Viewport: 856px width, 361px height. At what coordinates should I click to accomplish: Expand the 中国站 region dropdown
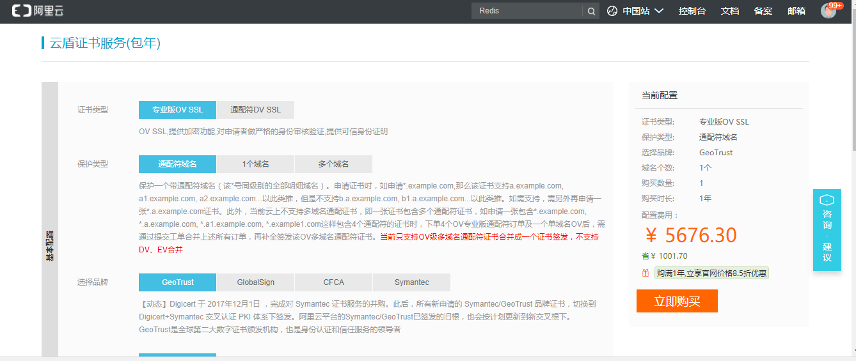point(643,11)
